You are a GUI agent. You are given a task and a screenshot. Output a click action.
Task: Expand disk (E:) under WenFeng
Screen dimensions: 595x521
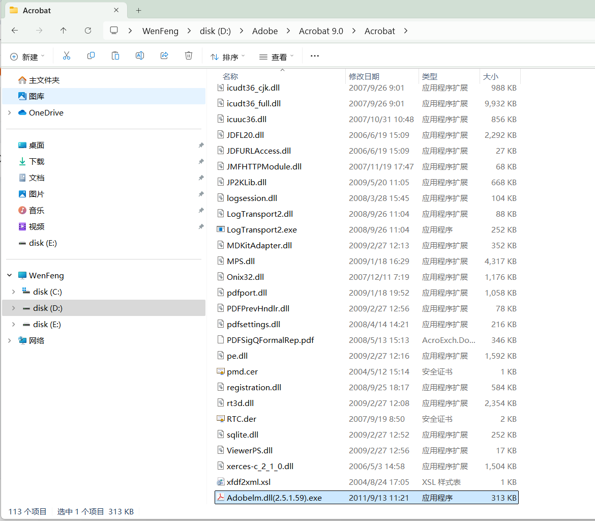click(x=14, y=324)
